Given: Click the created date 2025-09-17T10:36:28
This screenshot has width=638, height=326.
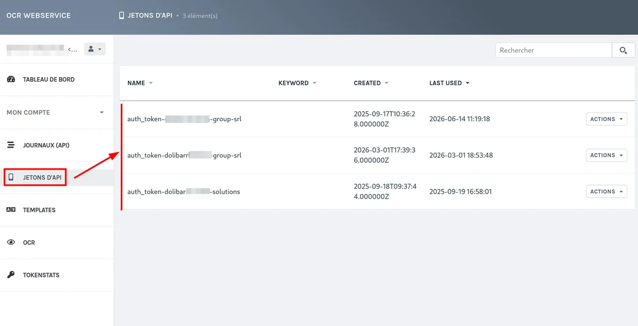Looking at the screenshot, I should [385, 119].
